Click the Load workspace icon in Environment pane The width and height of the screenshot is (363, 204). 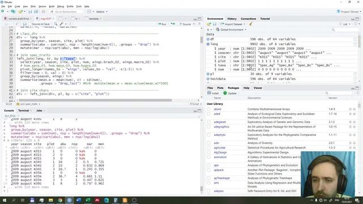point(209,24)
